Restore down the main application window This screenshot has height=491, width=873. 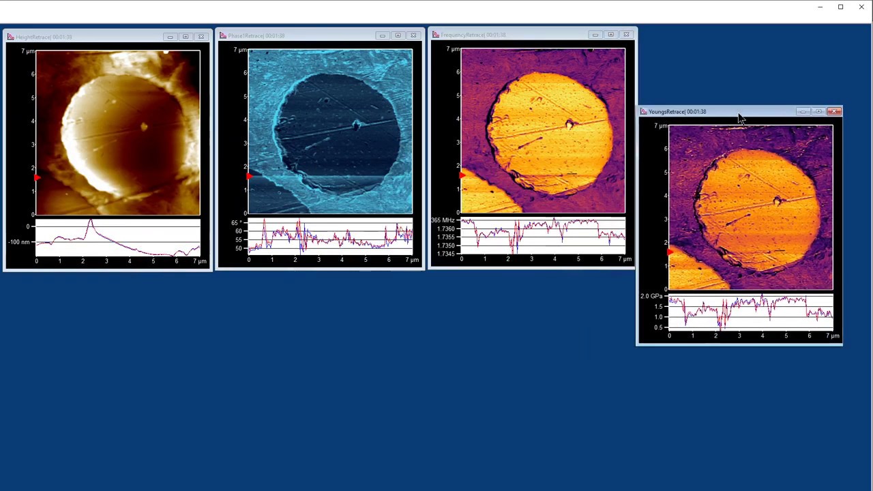(x=841, y=7)
